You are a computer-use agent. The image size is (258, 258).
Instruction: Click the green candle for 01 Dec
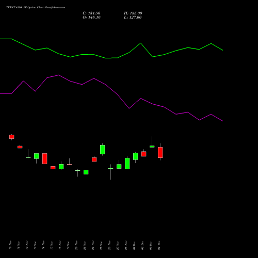click(136, 156)
